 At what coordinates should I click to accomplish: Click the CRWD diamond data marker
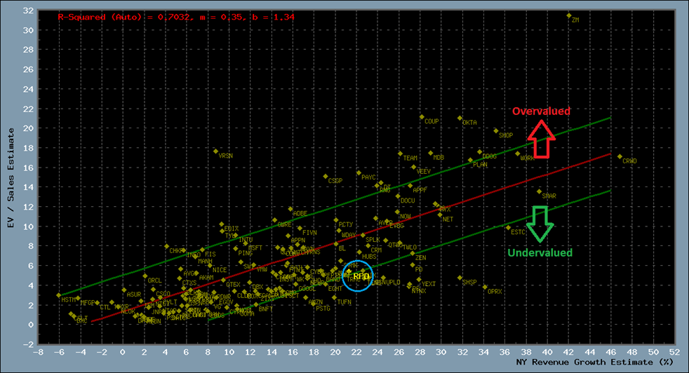coord(620,156)
